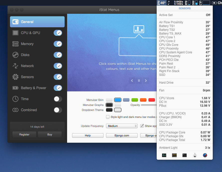Advance to next slide in preview
222x172 pixels.
tap(146, 81)
